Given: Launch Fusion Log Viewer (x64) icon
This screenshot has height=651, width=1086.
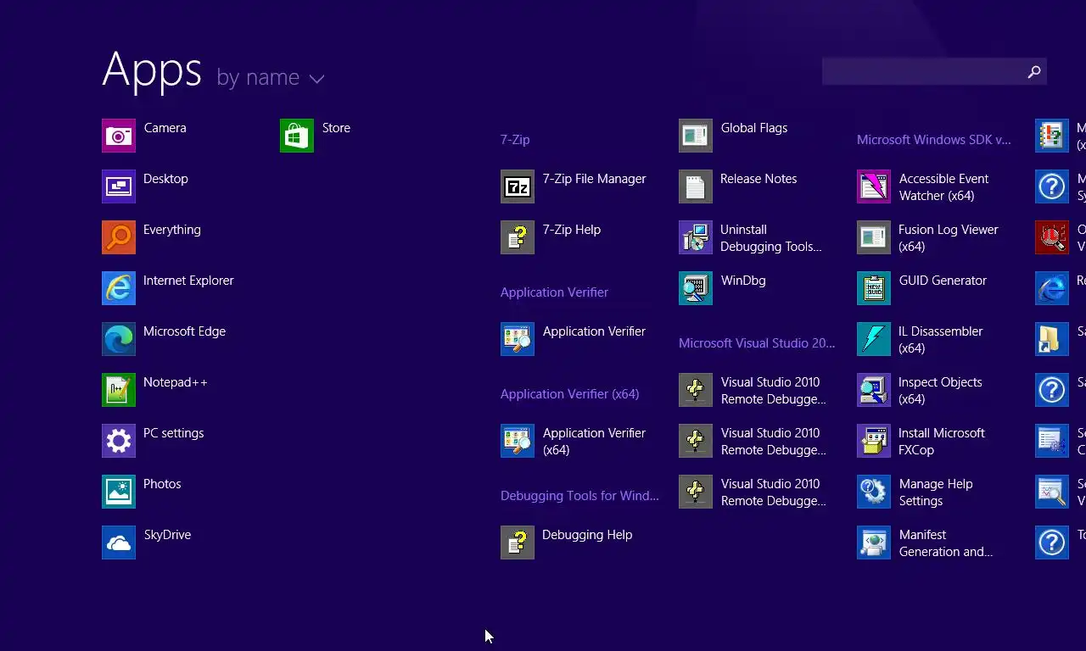Looking at the screenshot, I should tap(874, 237).
